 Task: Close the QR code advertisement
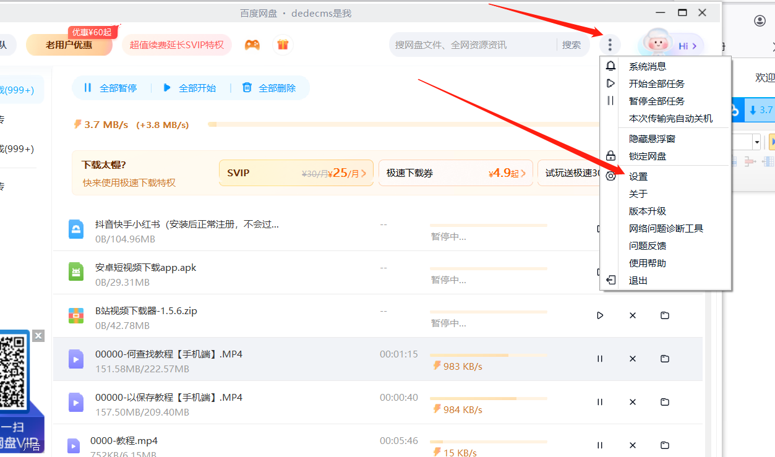(x=38, y=336)
